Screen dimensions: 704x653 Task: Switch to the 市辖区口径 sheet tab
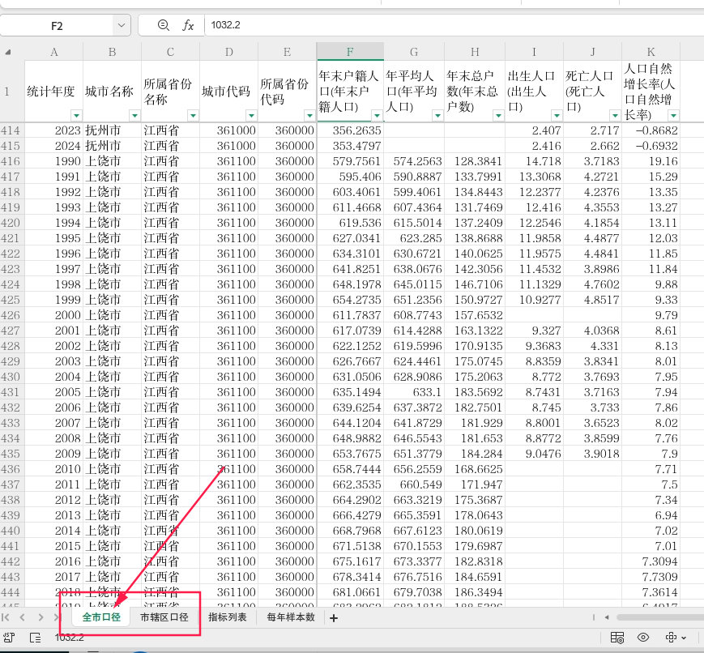click(164, 617)
